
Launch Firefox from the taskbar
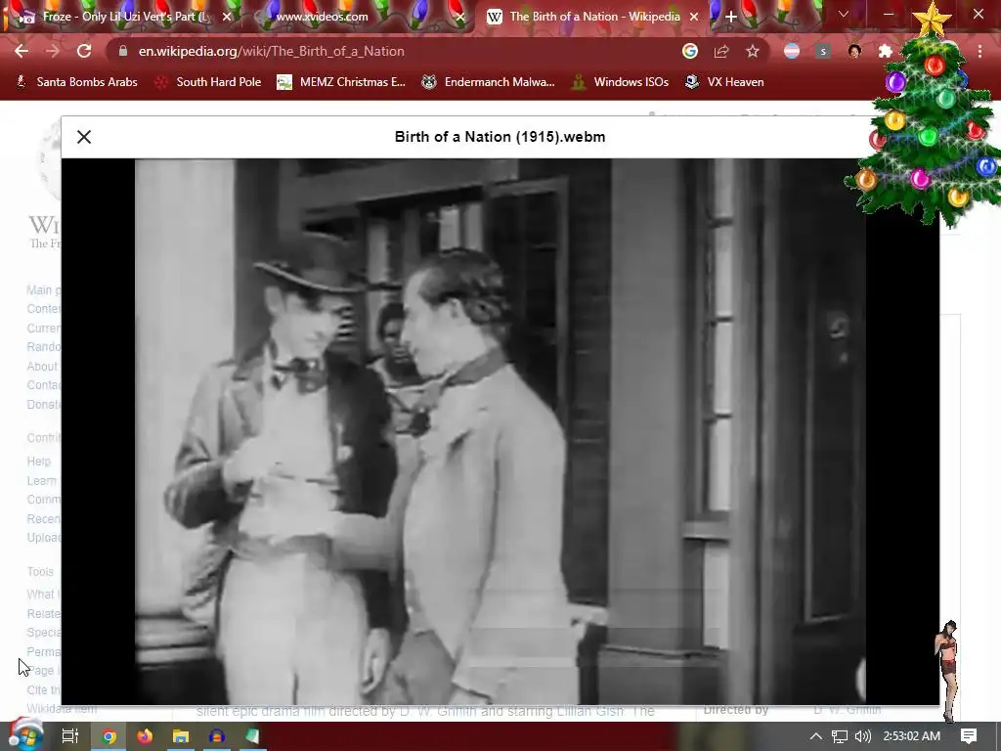point(145,736)
